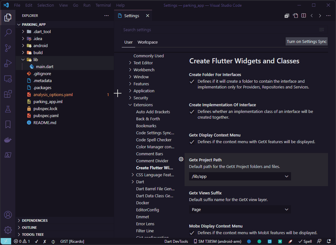Open main.dart file
Image resolution: width=336 pixels, height=245 pixels.
[x=45, y=67]
